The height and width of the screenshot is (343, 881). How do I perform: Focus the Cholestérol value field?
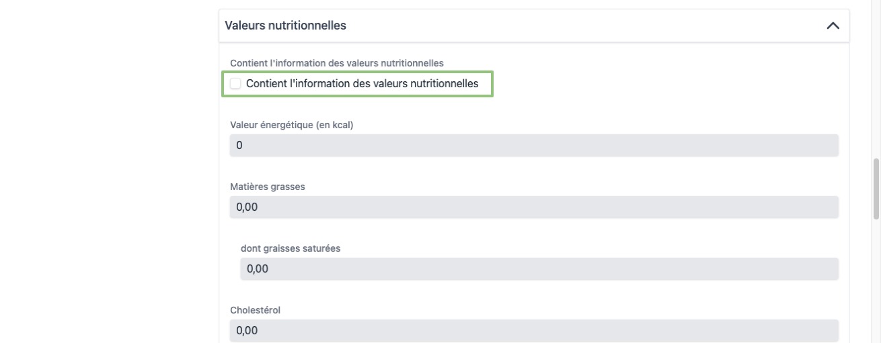(x=534, y=330)
